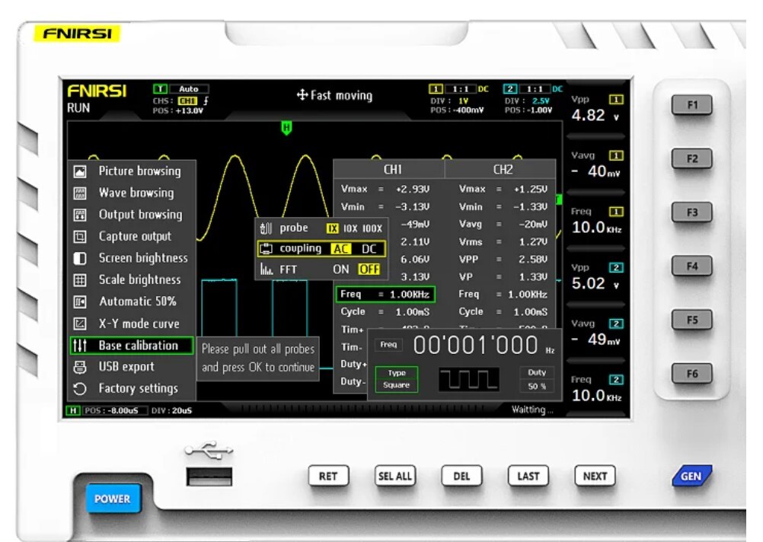Click the Factory settings reset icon
The image size is (763, 542).
click(80, 388)
